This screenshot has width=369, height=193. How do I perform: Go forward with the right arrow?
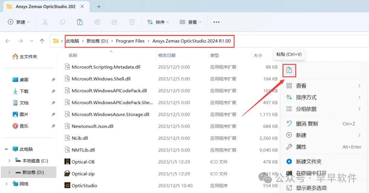coord(20,41)
